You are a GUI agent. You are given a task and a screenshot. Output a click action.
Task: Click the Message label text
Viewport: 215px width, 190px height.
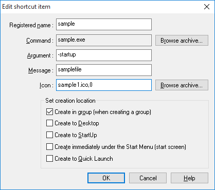(41, 70)
